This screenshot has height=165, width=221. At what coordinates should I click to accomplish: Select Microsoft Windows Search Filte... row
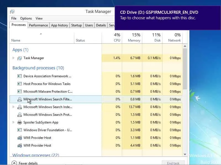[96, 99]
